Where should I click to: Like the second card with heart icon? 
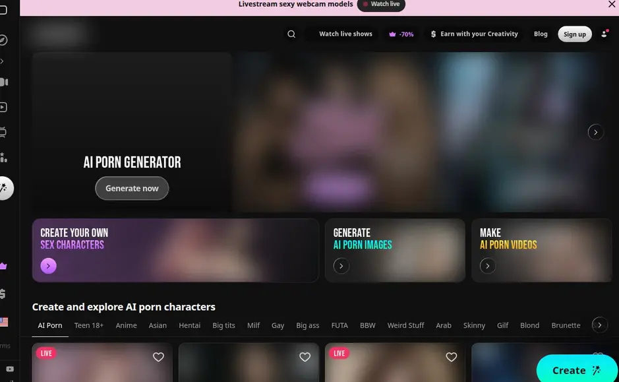click(305, 357)
